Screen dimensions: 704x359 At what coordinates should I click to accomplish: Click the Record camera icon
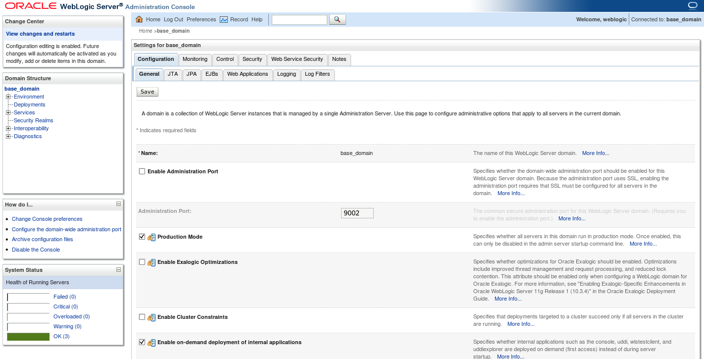[226, 19]
